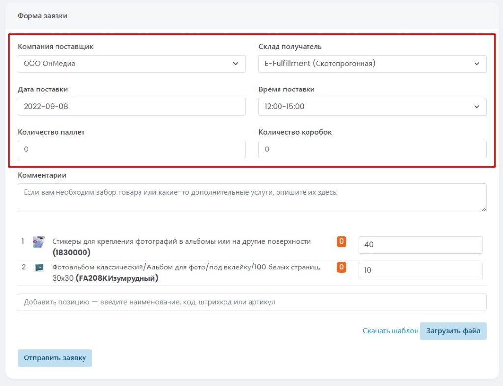
Task: Select the quantity field showing 40
Action: pos(420,245)
